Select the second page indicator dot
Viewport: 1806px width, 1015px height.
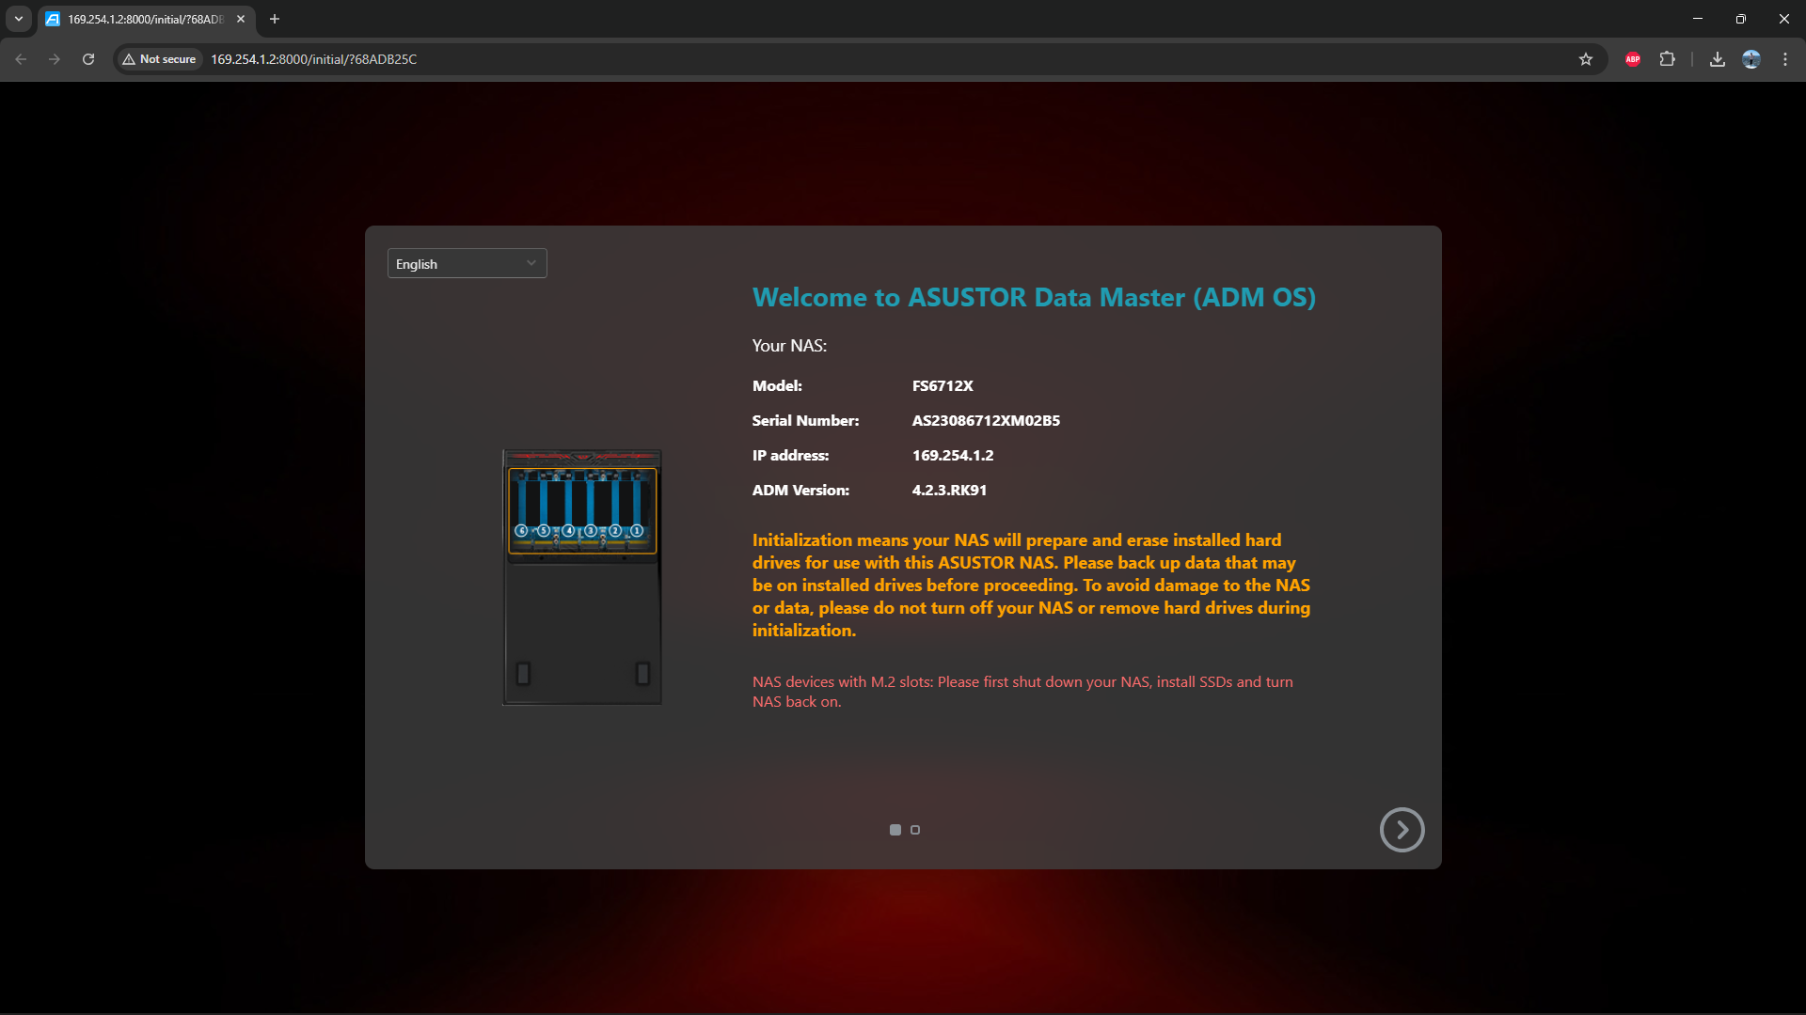(915, 830)
